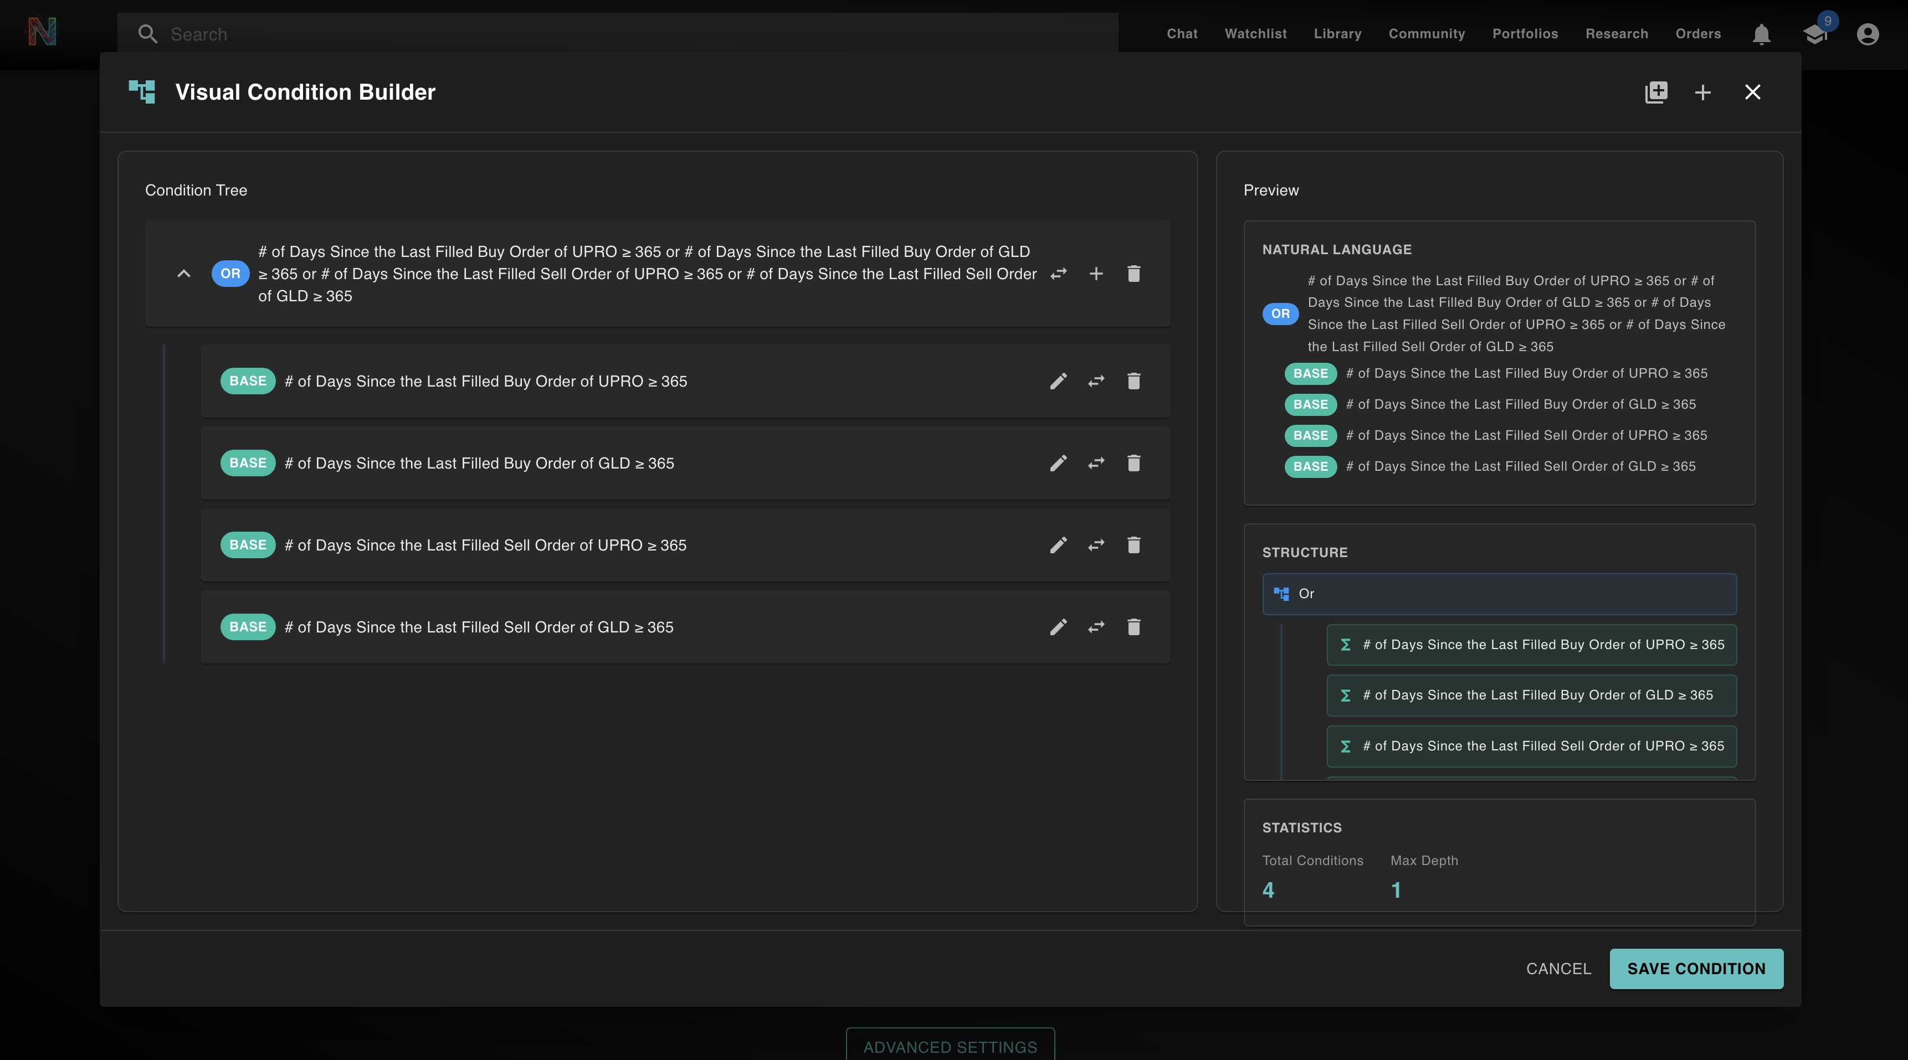Open the notifications bell

pyautogui.click(x=1761, y=34)
